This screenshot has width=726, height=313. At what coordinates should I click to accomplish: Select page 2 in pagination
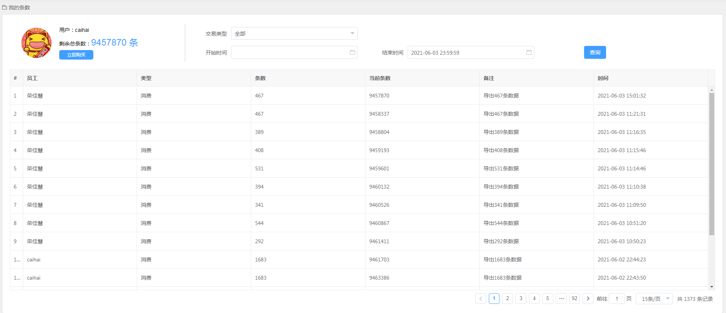pyautogui.click(x=507, y=299)
